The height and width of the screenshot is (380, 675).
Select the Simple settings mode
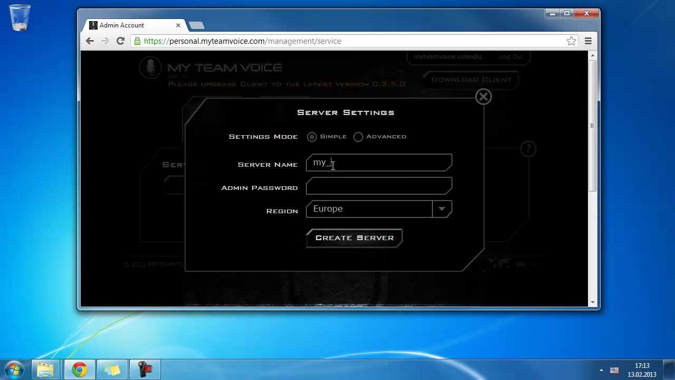click(312, 137)
